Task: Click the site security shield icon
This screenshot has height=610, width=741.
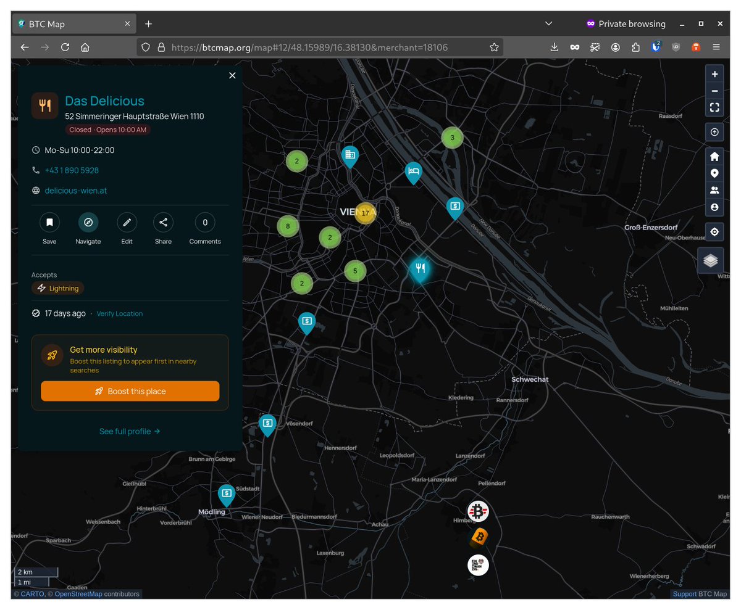Action: tap(146, 47)
